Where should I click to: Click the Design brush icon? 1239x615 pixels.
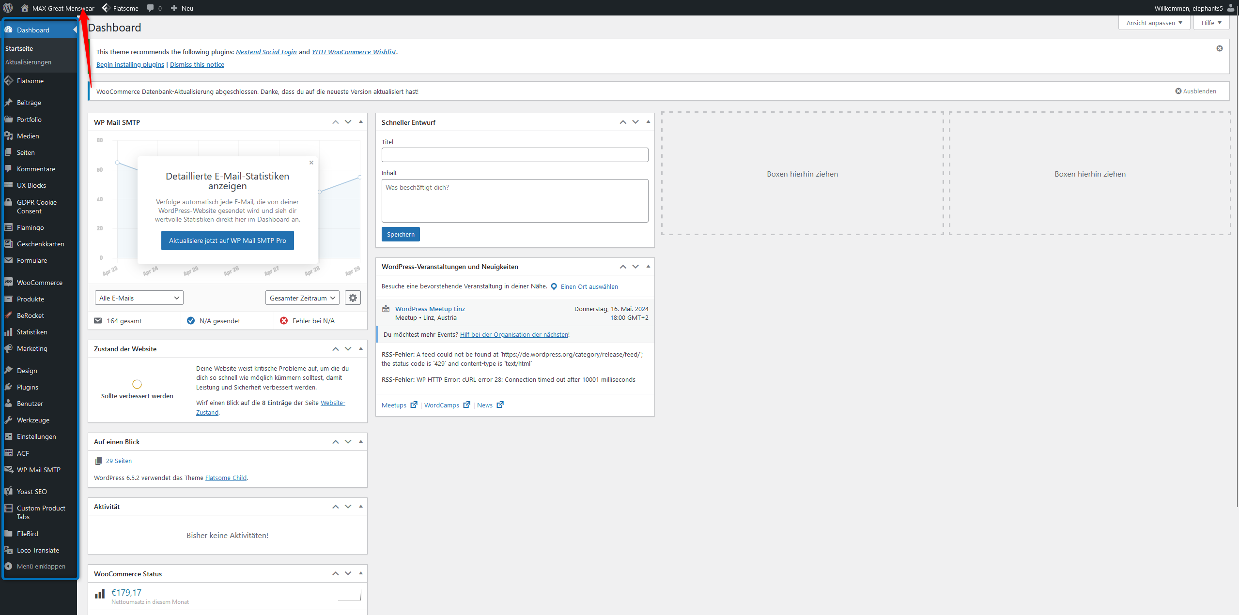click(8, 371)
